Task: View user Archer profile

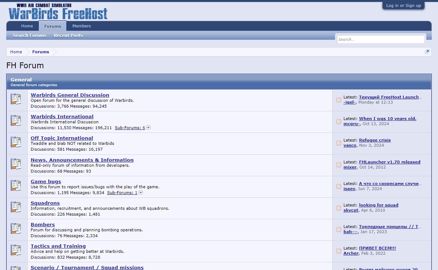Action: pos(351,253)
